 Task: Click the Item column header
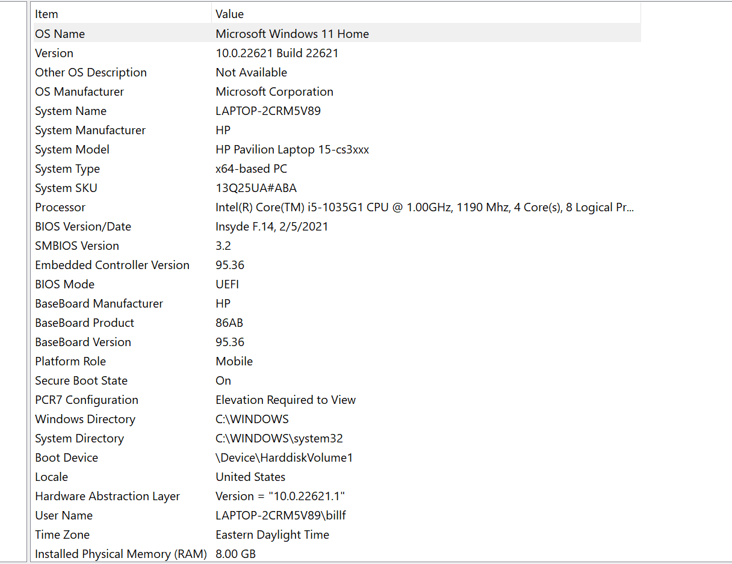click(x=46, y=13)
